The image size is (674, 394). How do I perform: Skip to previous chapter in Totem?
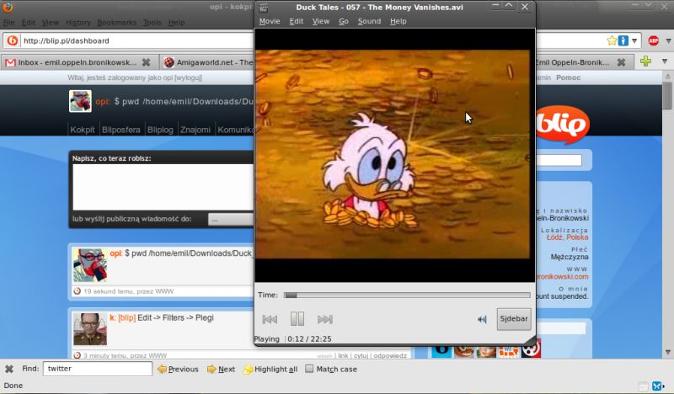270,319
